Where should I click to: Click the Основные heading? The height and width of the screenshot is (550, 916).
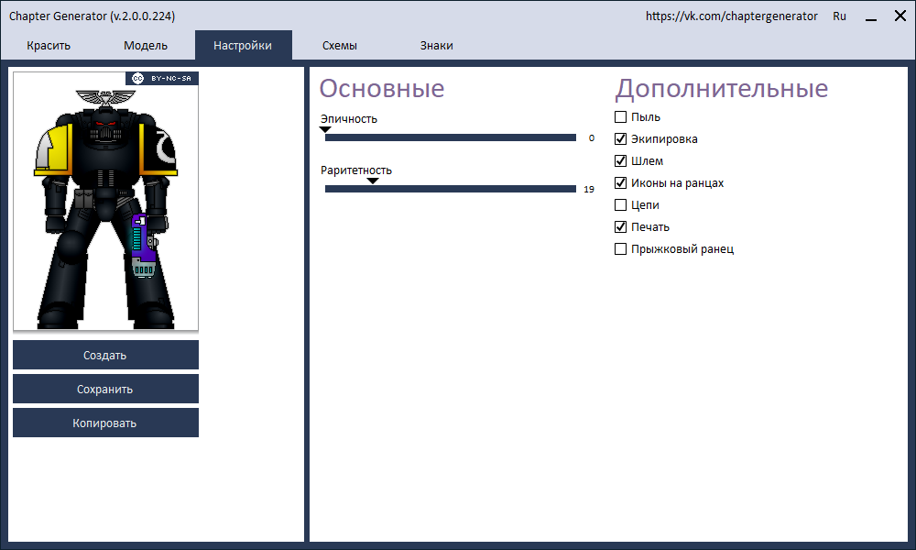[x=381, y=89]
